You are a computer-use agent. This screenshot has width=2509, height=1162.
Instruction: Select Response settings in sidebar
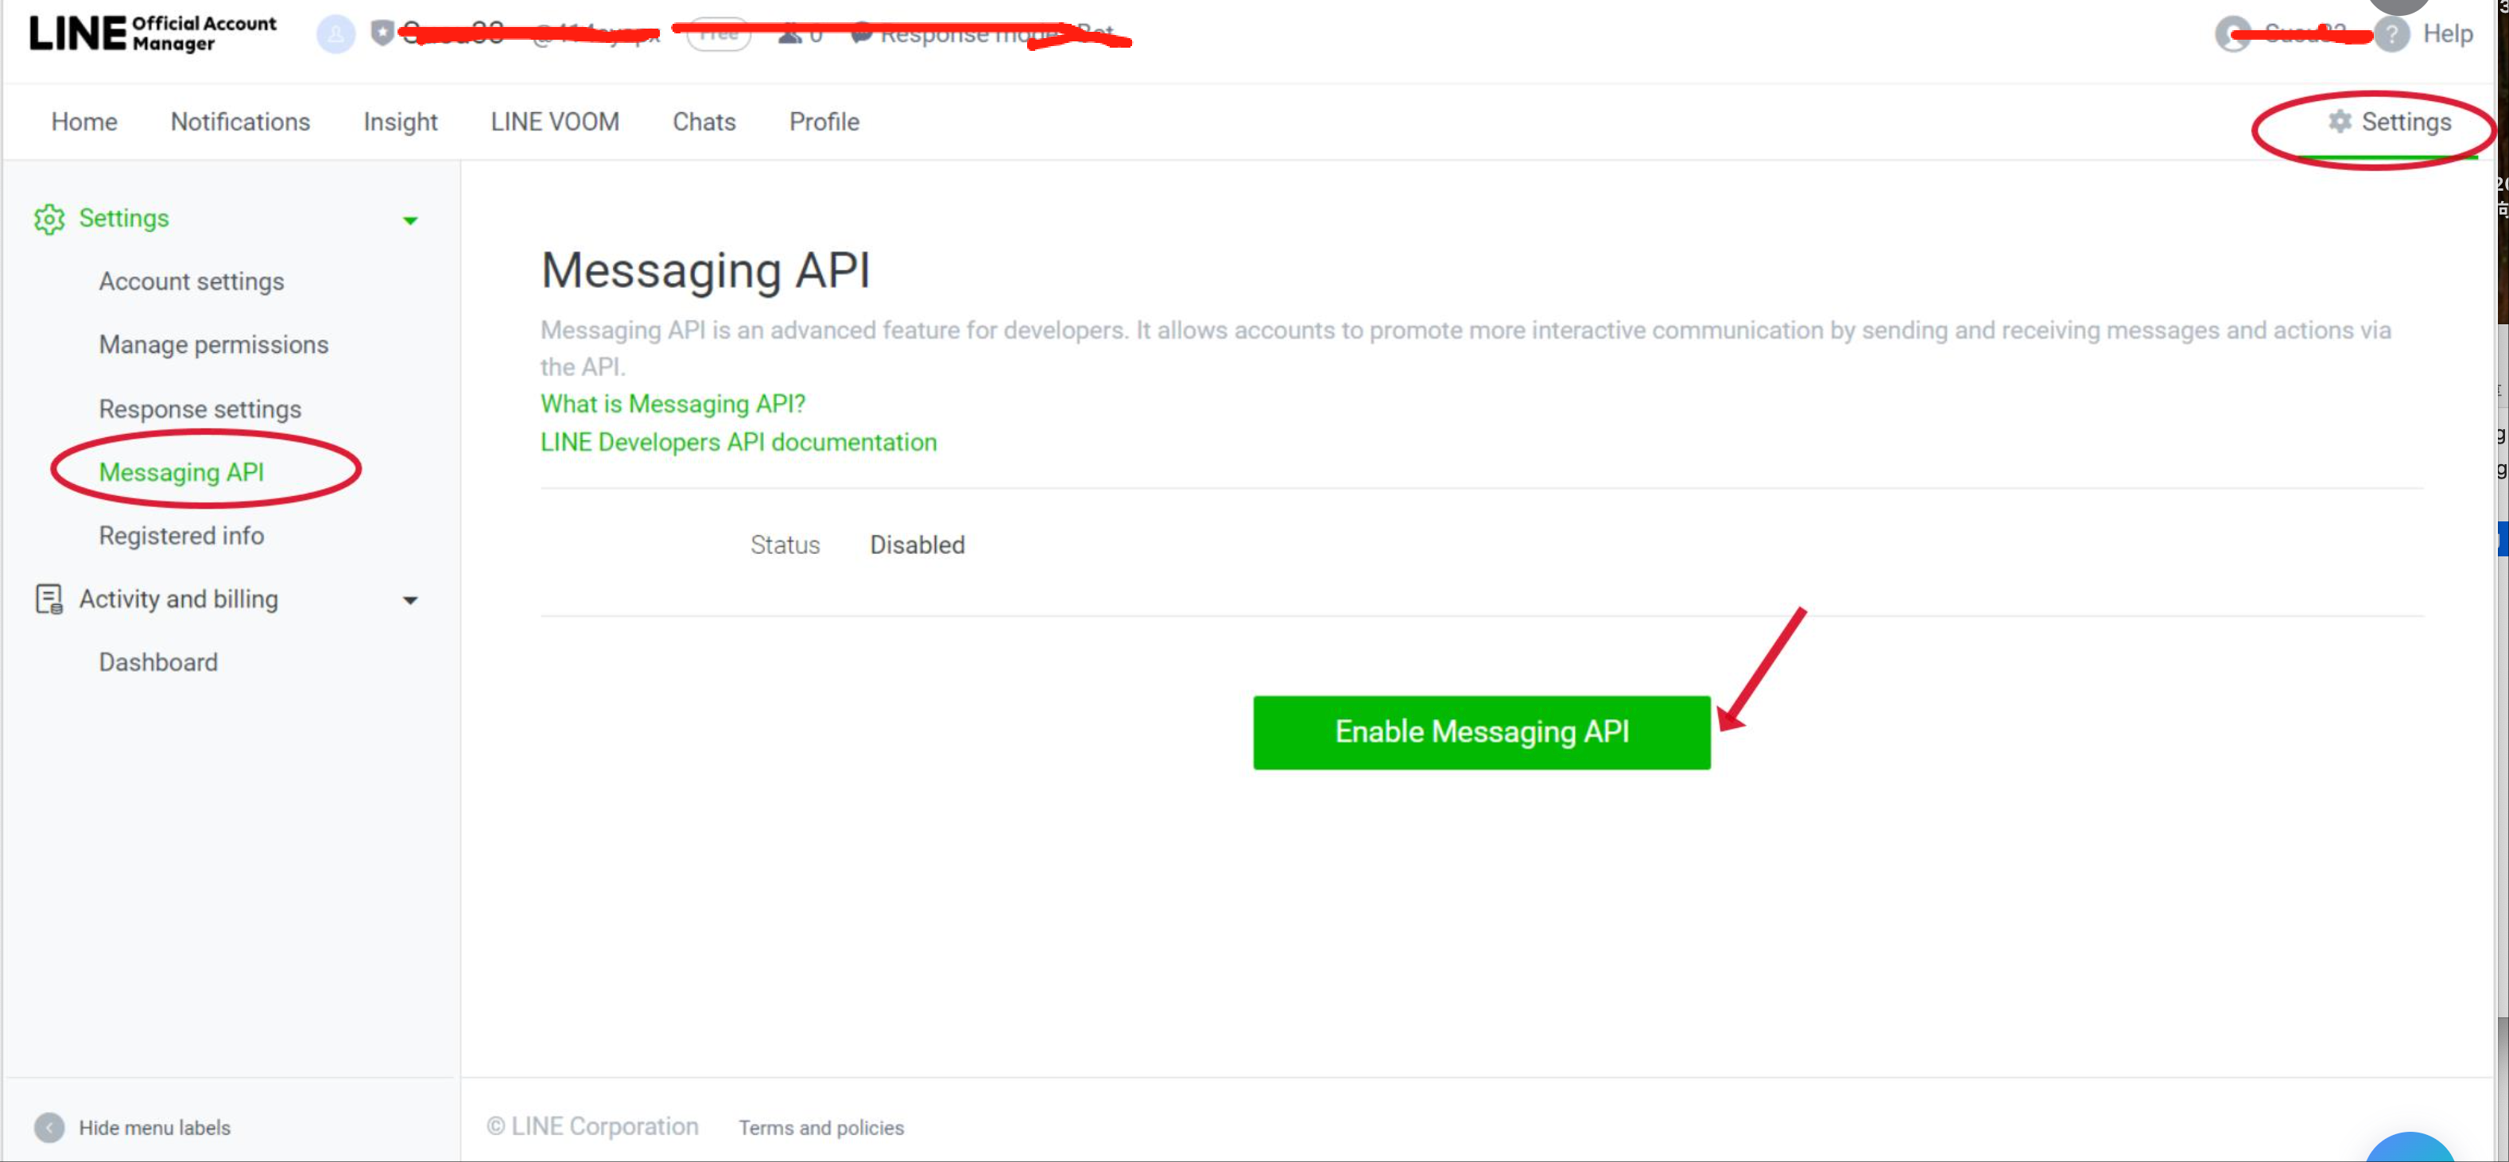[x=200, y=409]
